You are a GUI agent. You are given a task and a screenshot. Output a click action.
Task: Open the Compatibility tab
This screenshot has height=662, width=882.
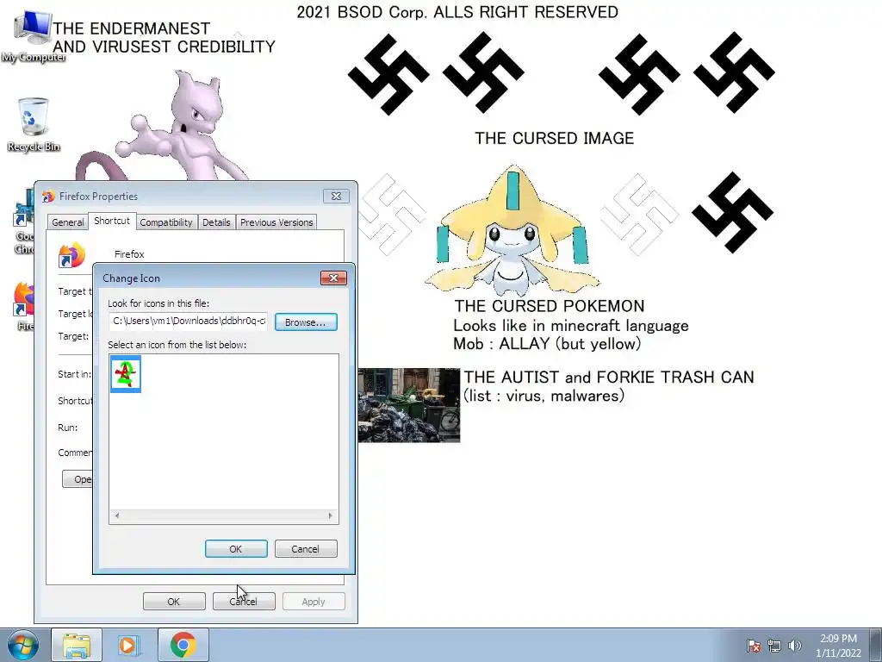point(166,222)
